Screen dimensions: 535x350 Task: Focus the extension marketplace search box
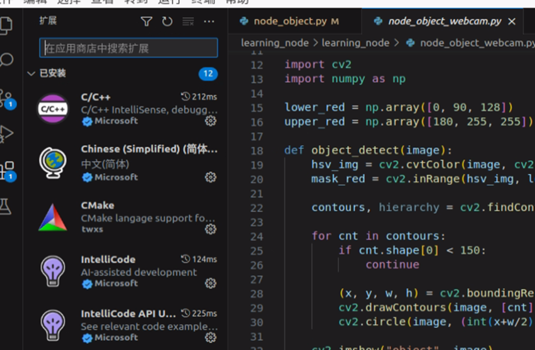coord(128,47)
